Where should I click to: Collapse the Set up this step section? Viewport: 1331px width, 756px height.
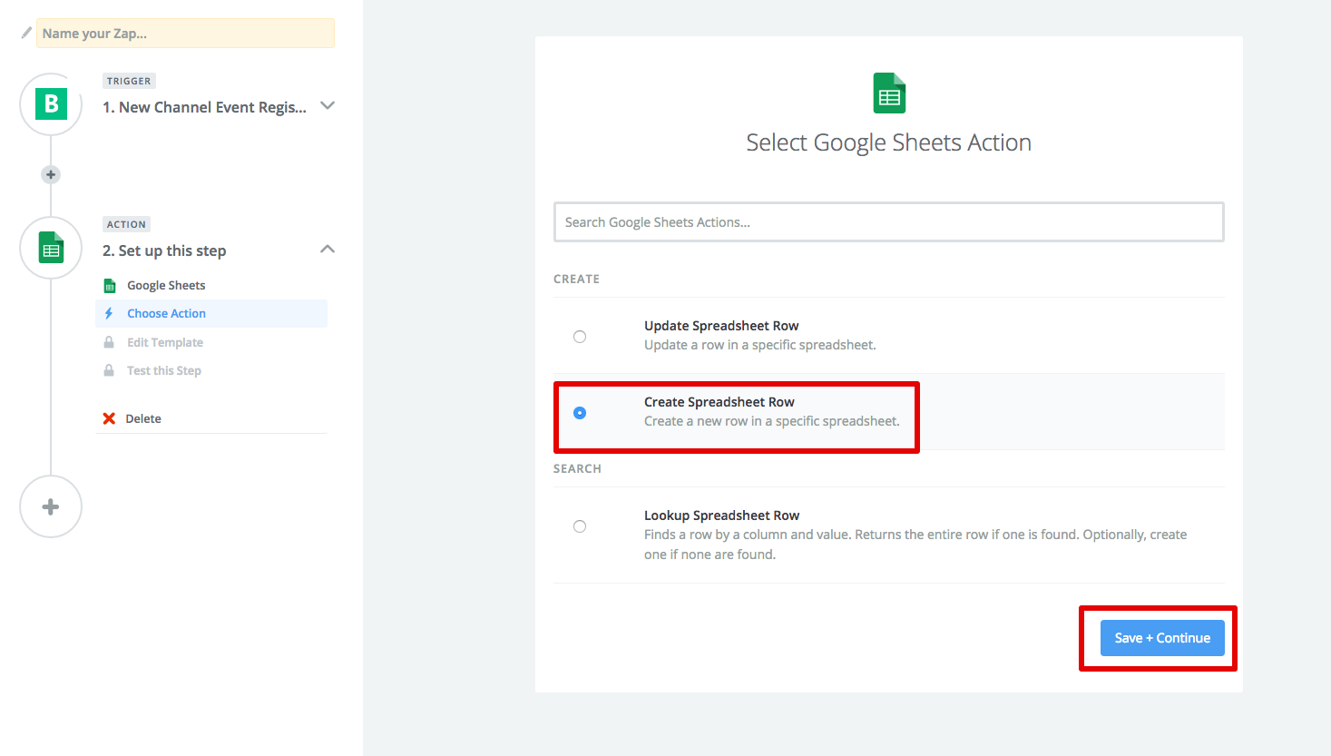point(328,250)
